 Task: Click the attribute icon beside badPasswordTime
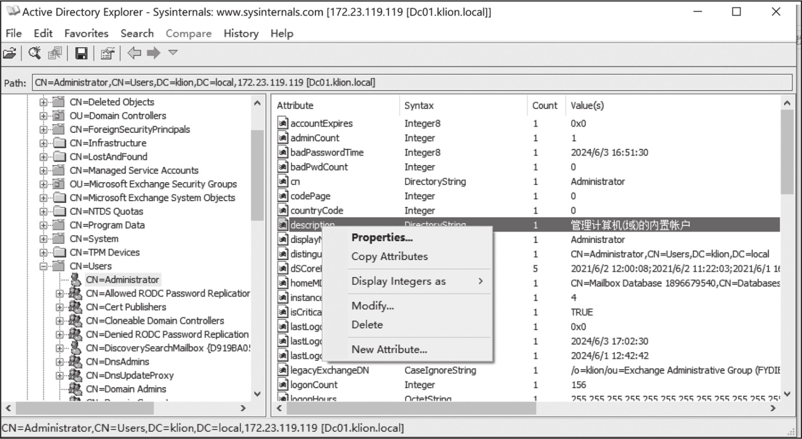pos(282,152)
